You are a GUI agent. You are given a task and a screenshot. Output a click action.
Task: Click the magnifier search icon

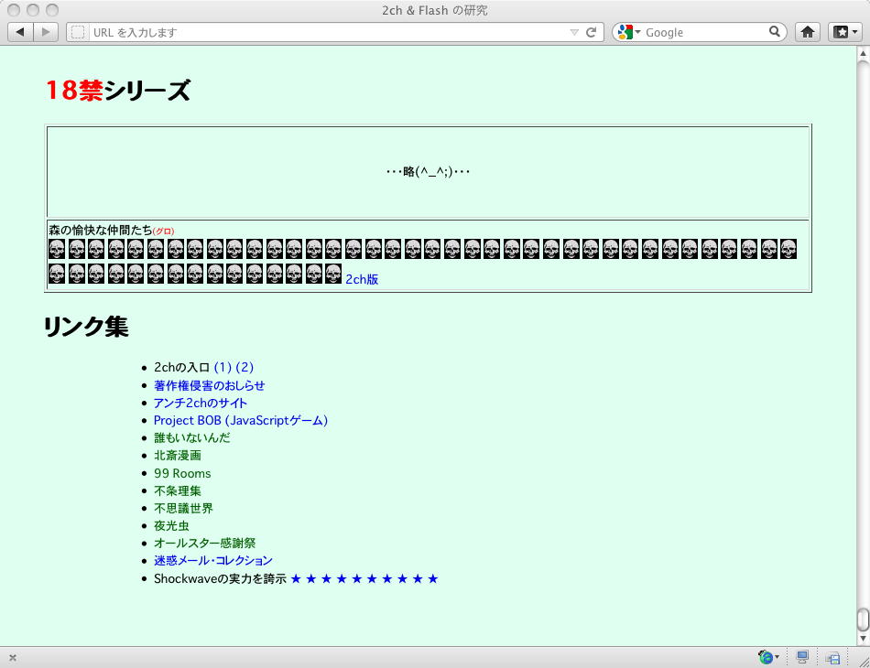(x=775, y=32)
